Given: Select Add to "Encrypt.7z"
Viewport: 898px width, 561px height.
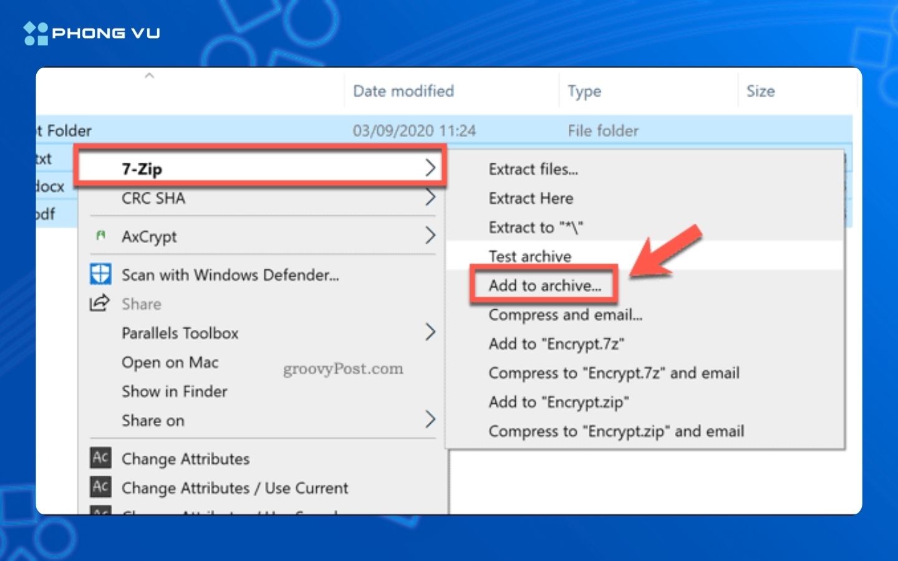Looking at the screenshot, I should 645,343.
